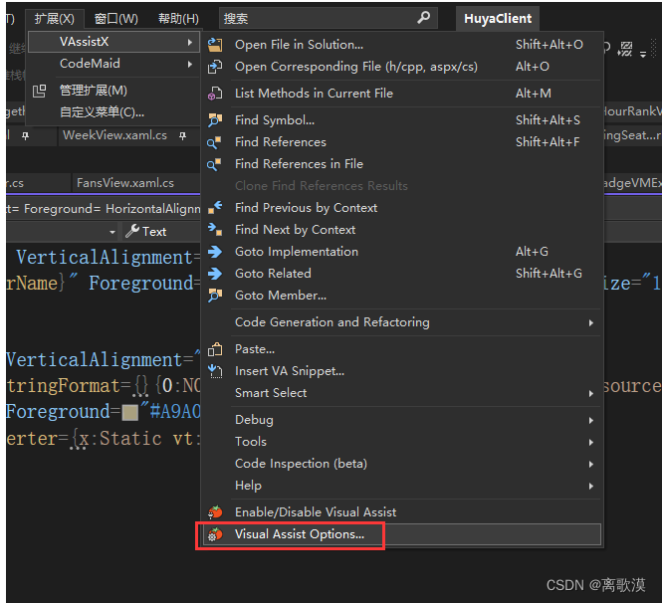662x603 pixels.
Task: Click the Find Previous by Context icon
Action: 215,208
